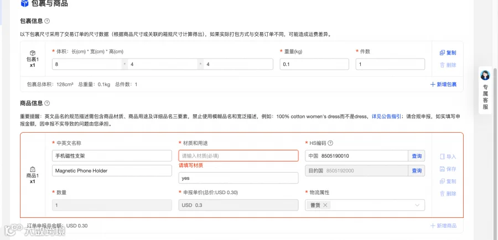Screen dimensions: 498x240
Task: Click 查询 for 中国 HS code
Action: (x=416, y=156)
